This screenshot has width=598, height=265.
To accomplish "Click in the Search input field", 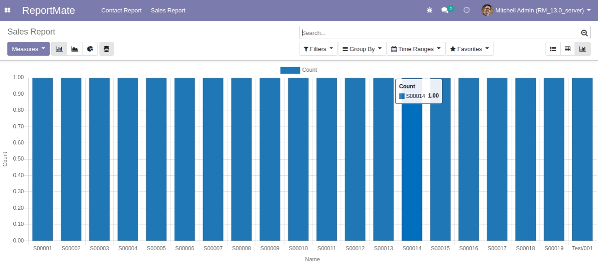I will pos(438,33).
